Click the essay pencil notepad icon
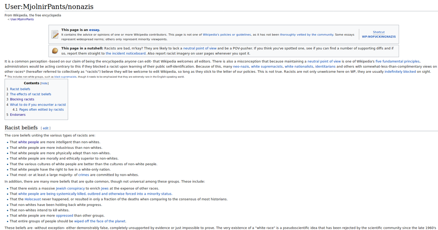This screenshot has width=438, height=230. (x=55, y=35)
